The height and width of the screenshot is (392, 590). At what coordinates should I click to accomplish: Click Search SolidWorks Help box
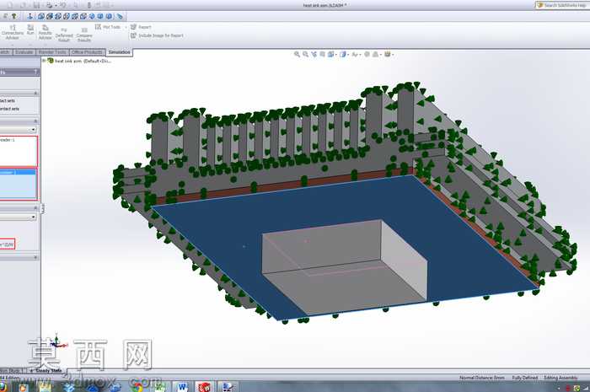pyautogui.click(x=562, y=5)
